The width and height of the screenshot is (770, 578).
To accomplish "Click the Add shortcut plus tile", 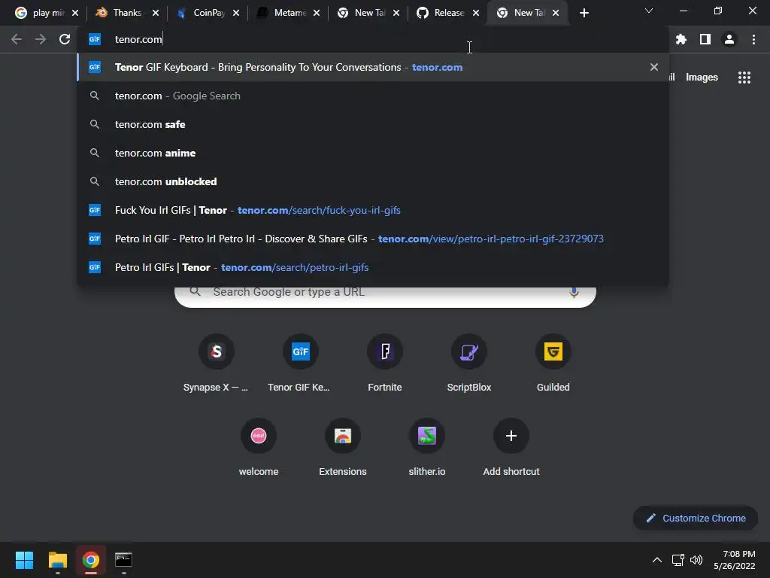I will 511,447.
